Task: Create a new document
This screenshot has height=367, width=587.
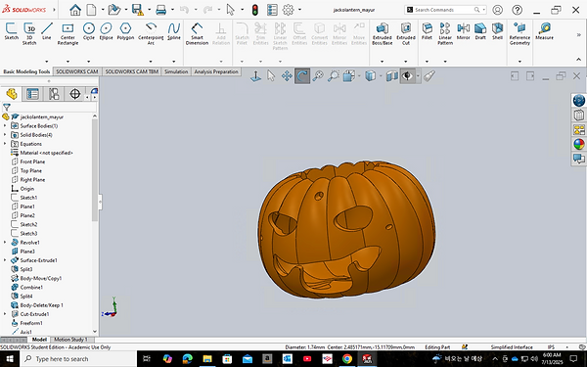Action: 91,10
